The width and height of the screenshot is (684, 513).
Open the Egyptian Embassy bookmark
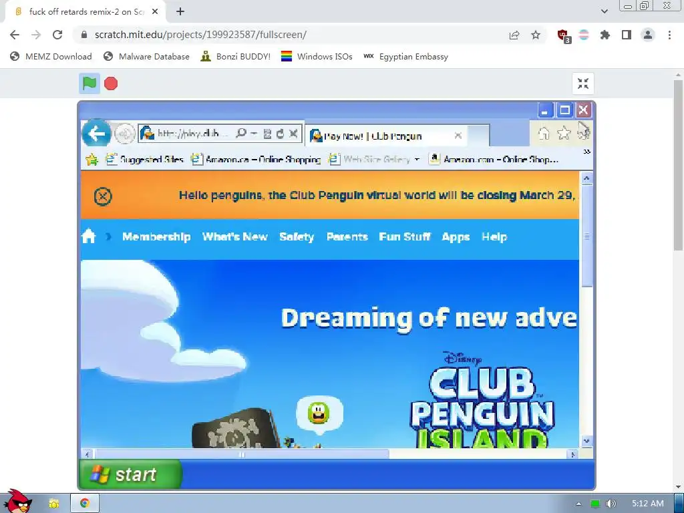[x=405, y=56]
